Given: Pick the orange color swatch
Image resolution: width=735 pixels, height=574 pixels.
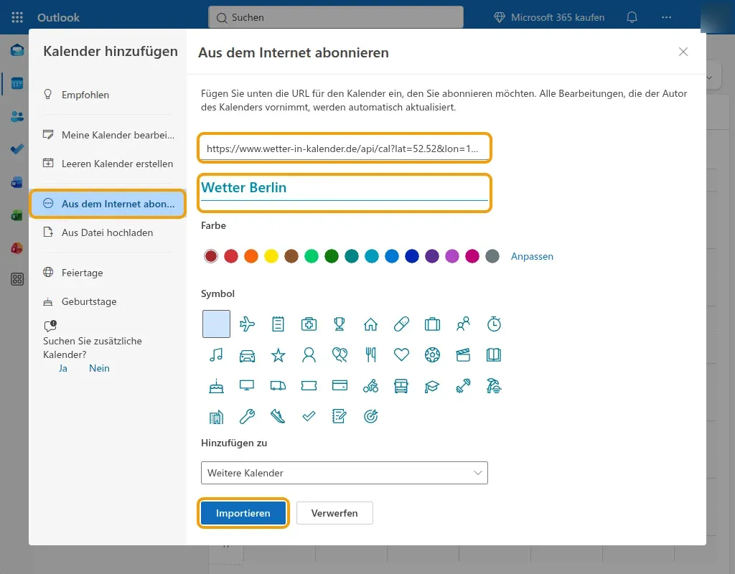Looking at the screenshot, I should [x=251, y=256].
